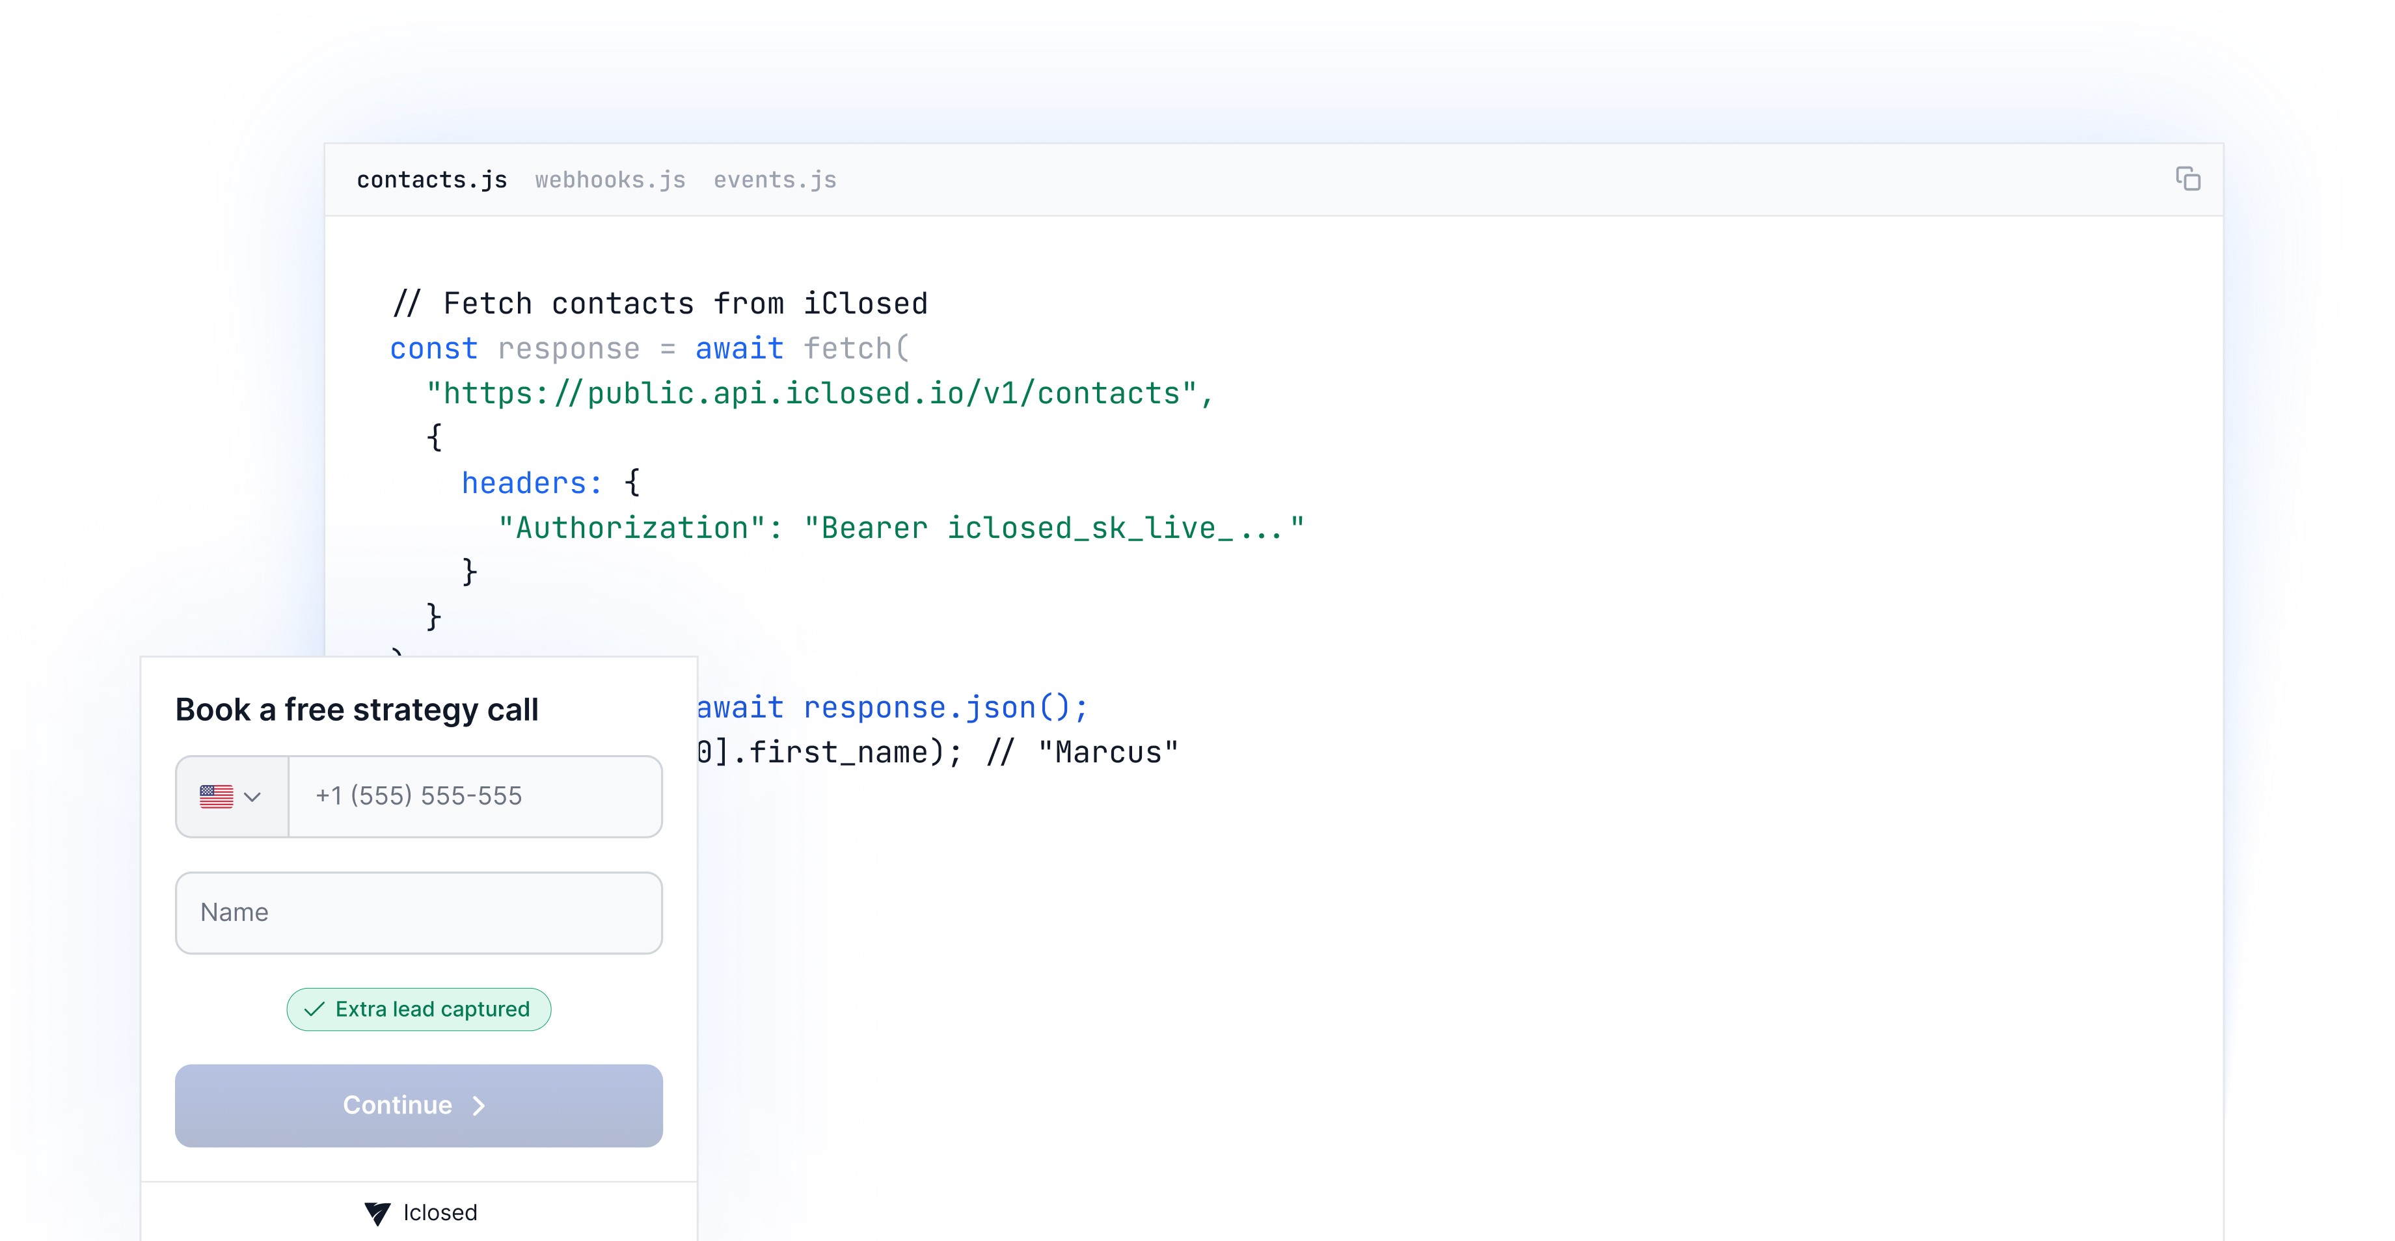
Task: Switch to the events.js tab
Action: pyautogui.click(x=774, y=180)
